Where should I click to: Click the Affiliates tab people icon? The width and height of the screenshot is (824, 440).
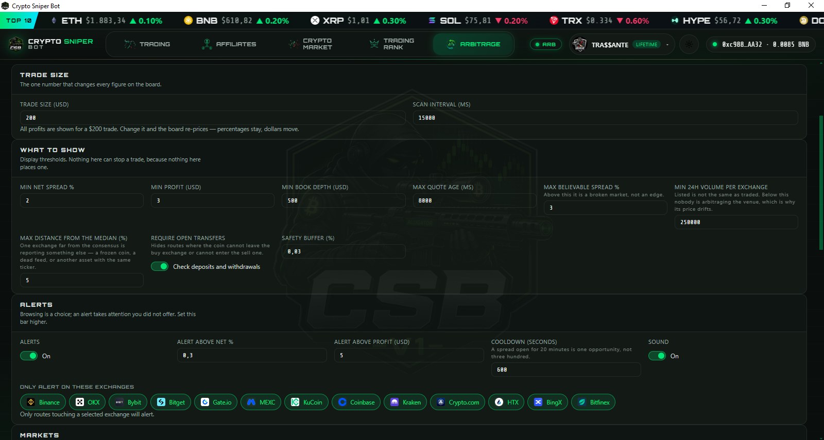pos(207,44)
